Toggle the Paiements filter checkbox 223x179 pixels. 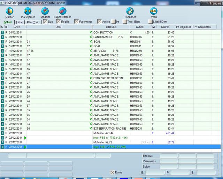point(76,22)
